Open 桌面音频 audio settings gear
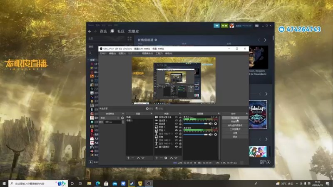This screenshot has height=187, width=333. (216, 134)
